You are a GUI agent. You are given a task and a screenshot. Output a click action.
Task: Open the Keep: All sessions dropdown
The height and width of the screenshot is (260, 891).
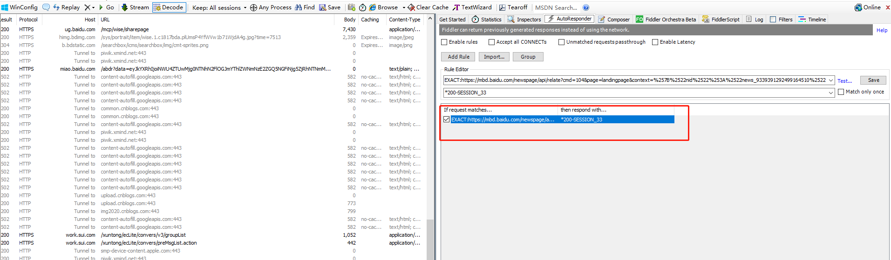pos(219,7)
